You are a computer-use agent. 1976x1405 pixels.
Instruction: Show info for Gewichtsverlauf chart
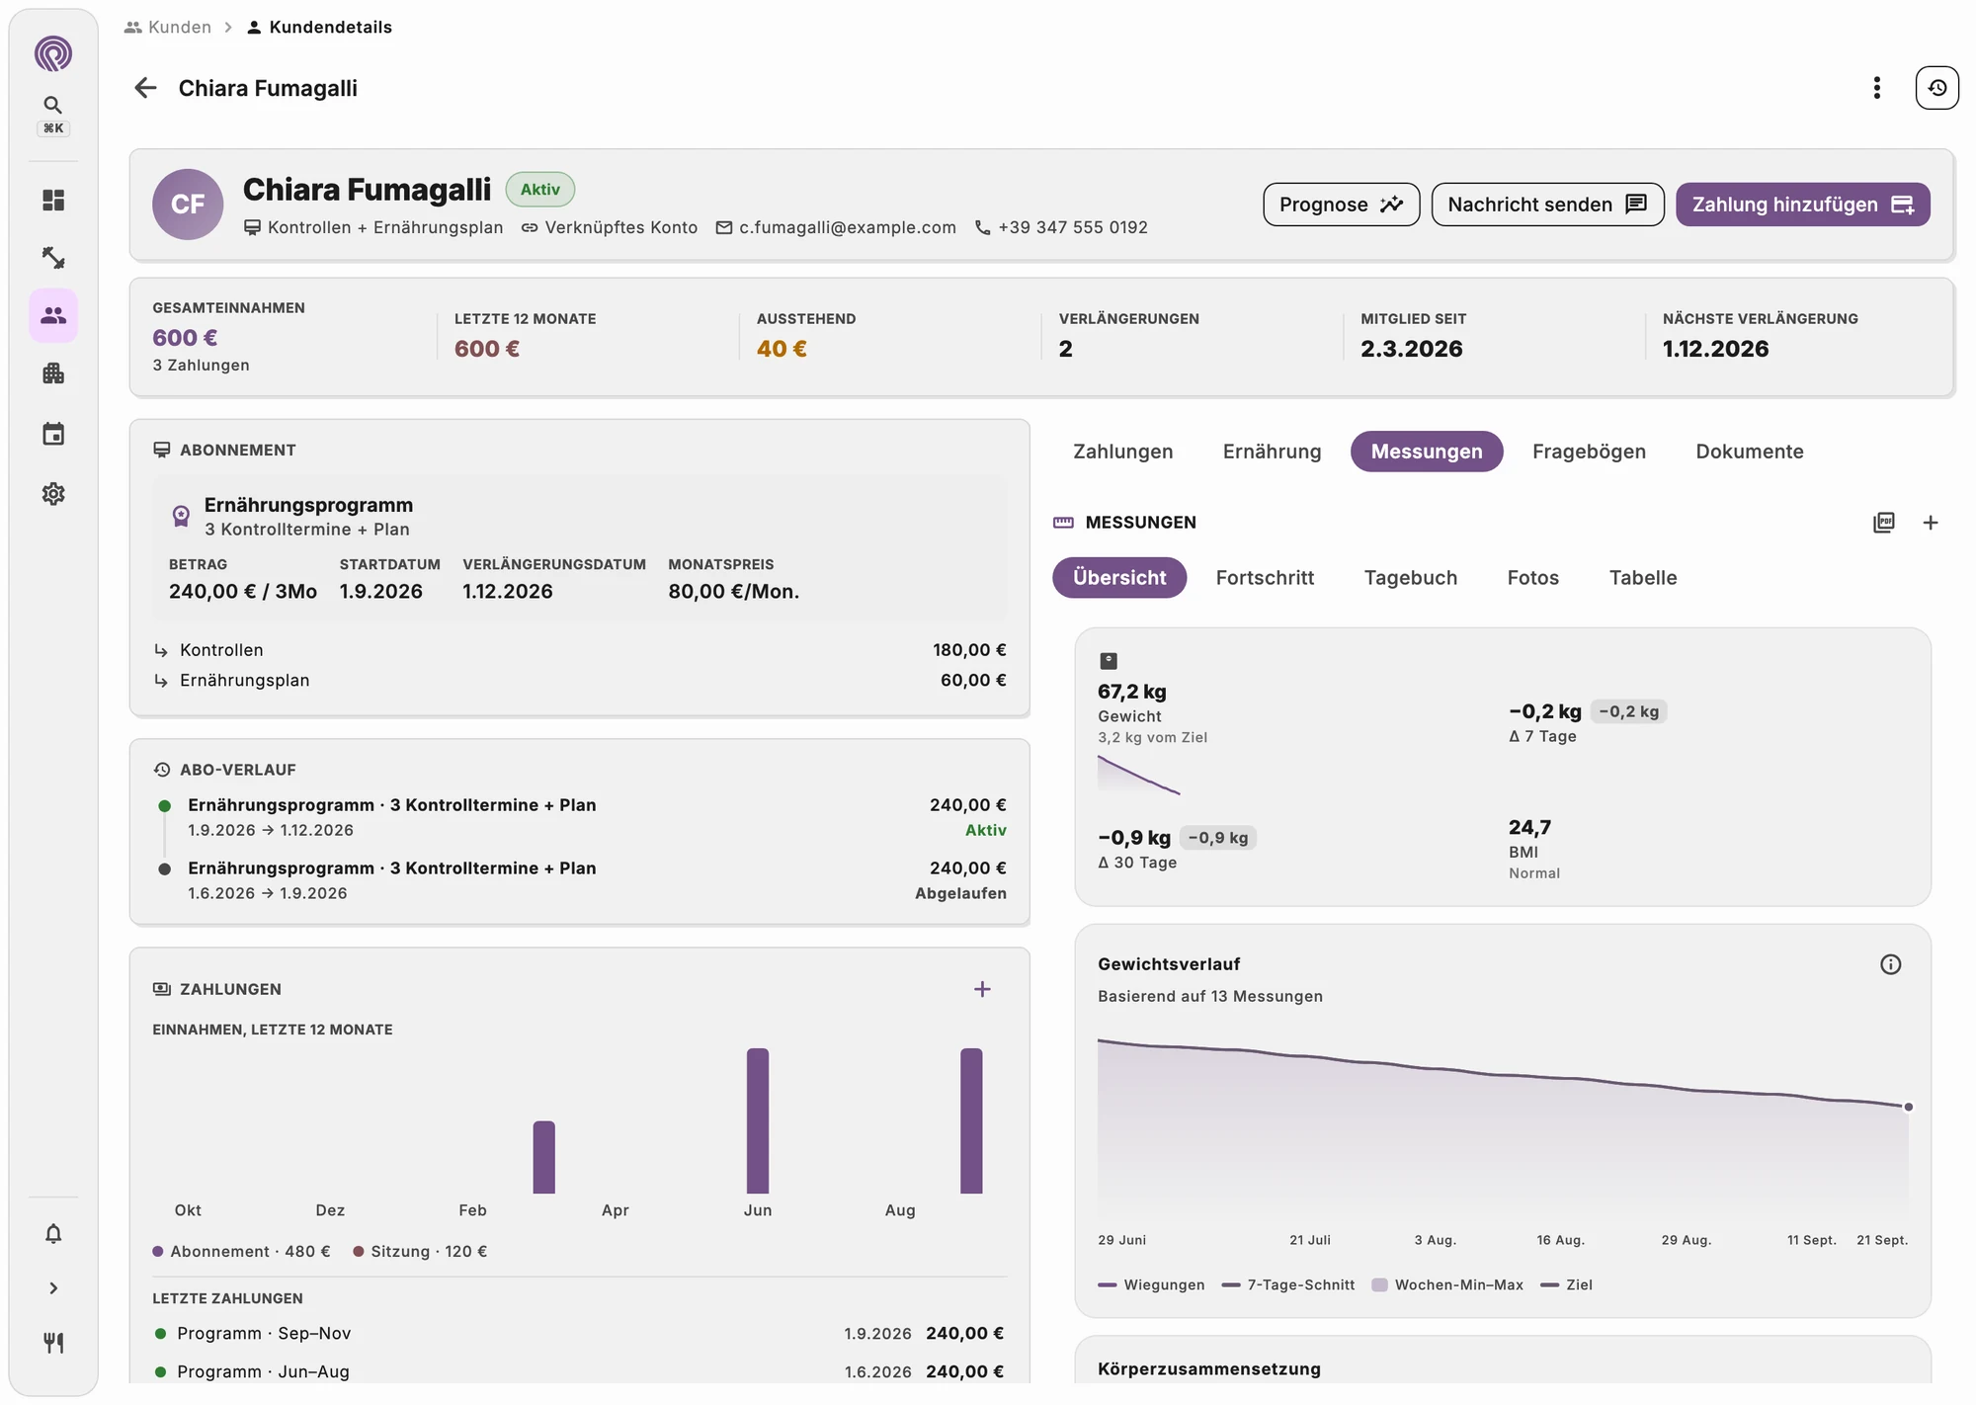1890,964
